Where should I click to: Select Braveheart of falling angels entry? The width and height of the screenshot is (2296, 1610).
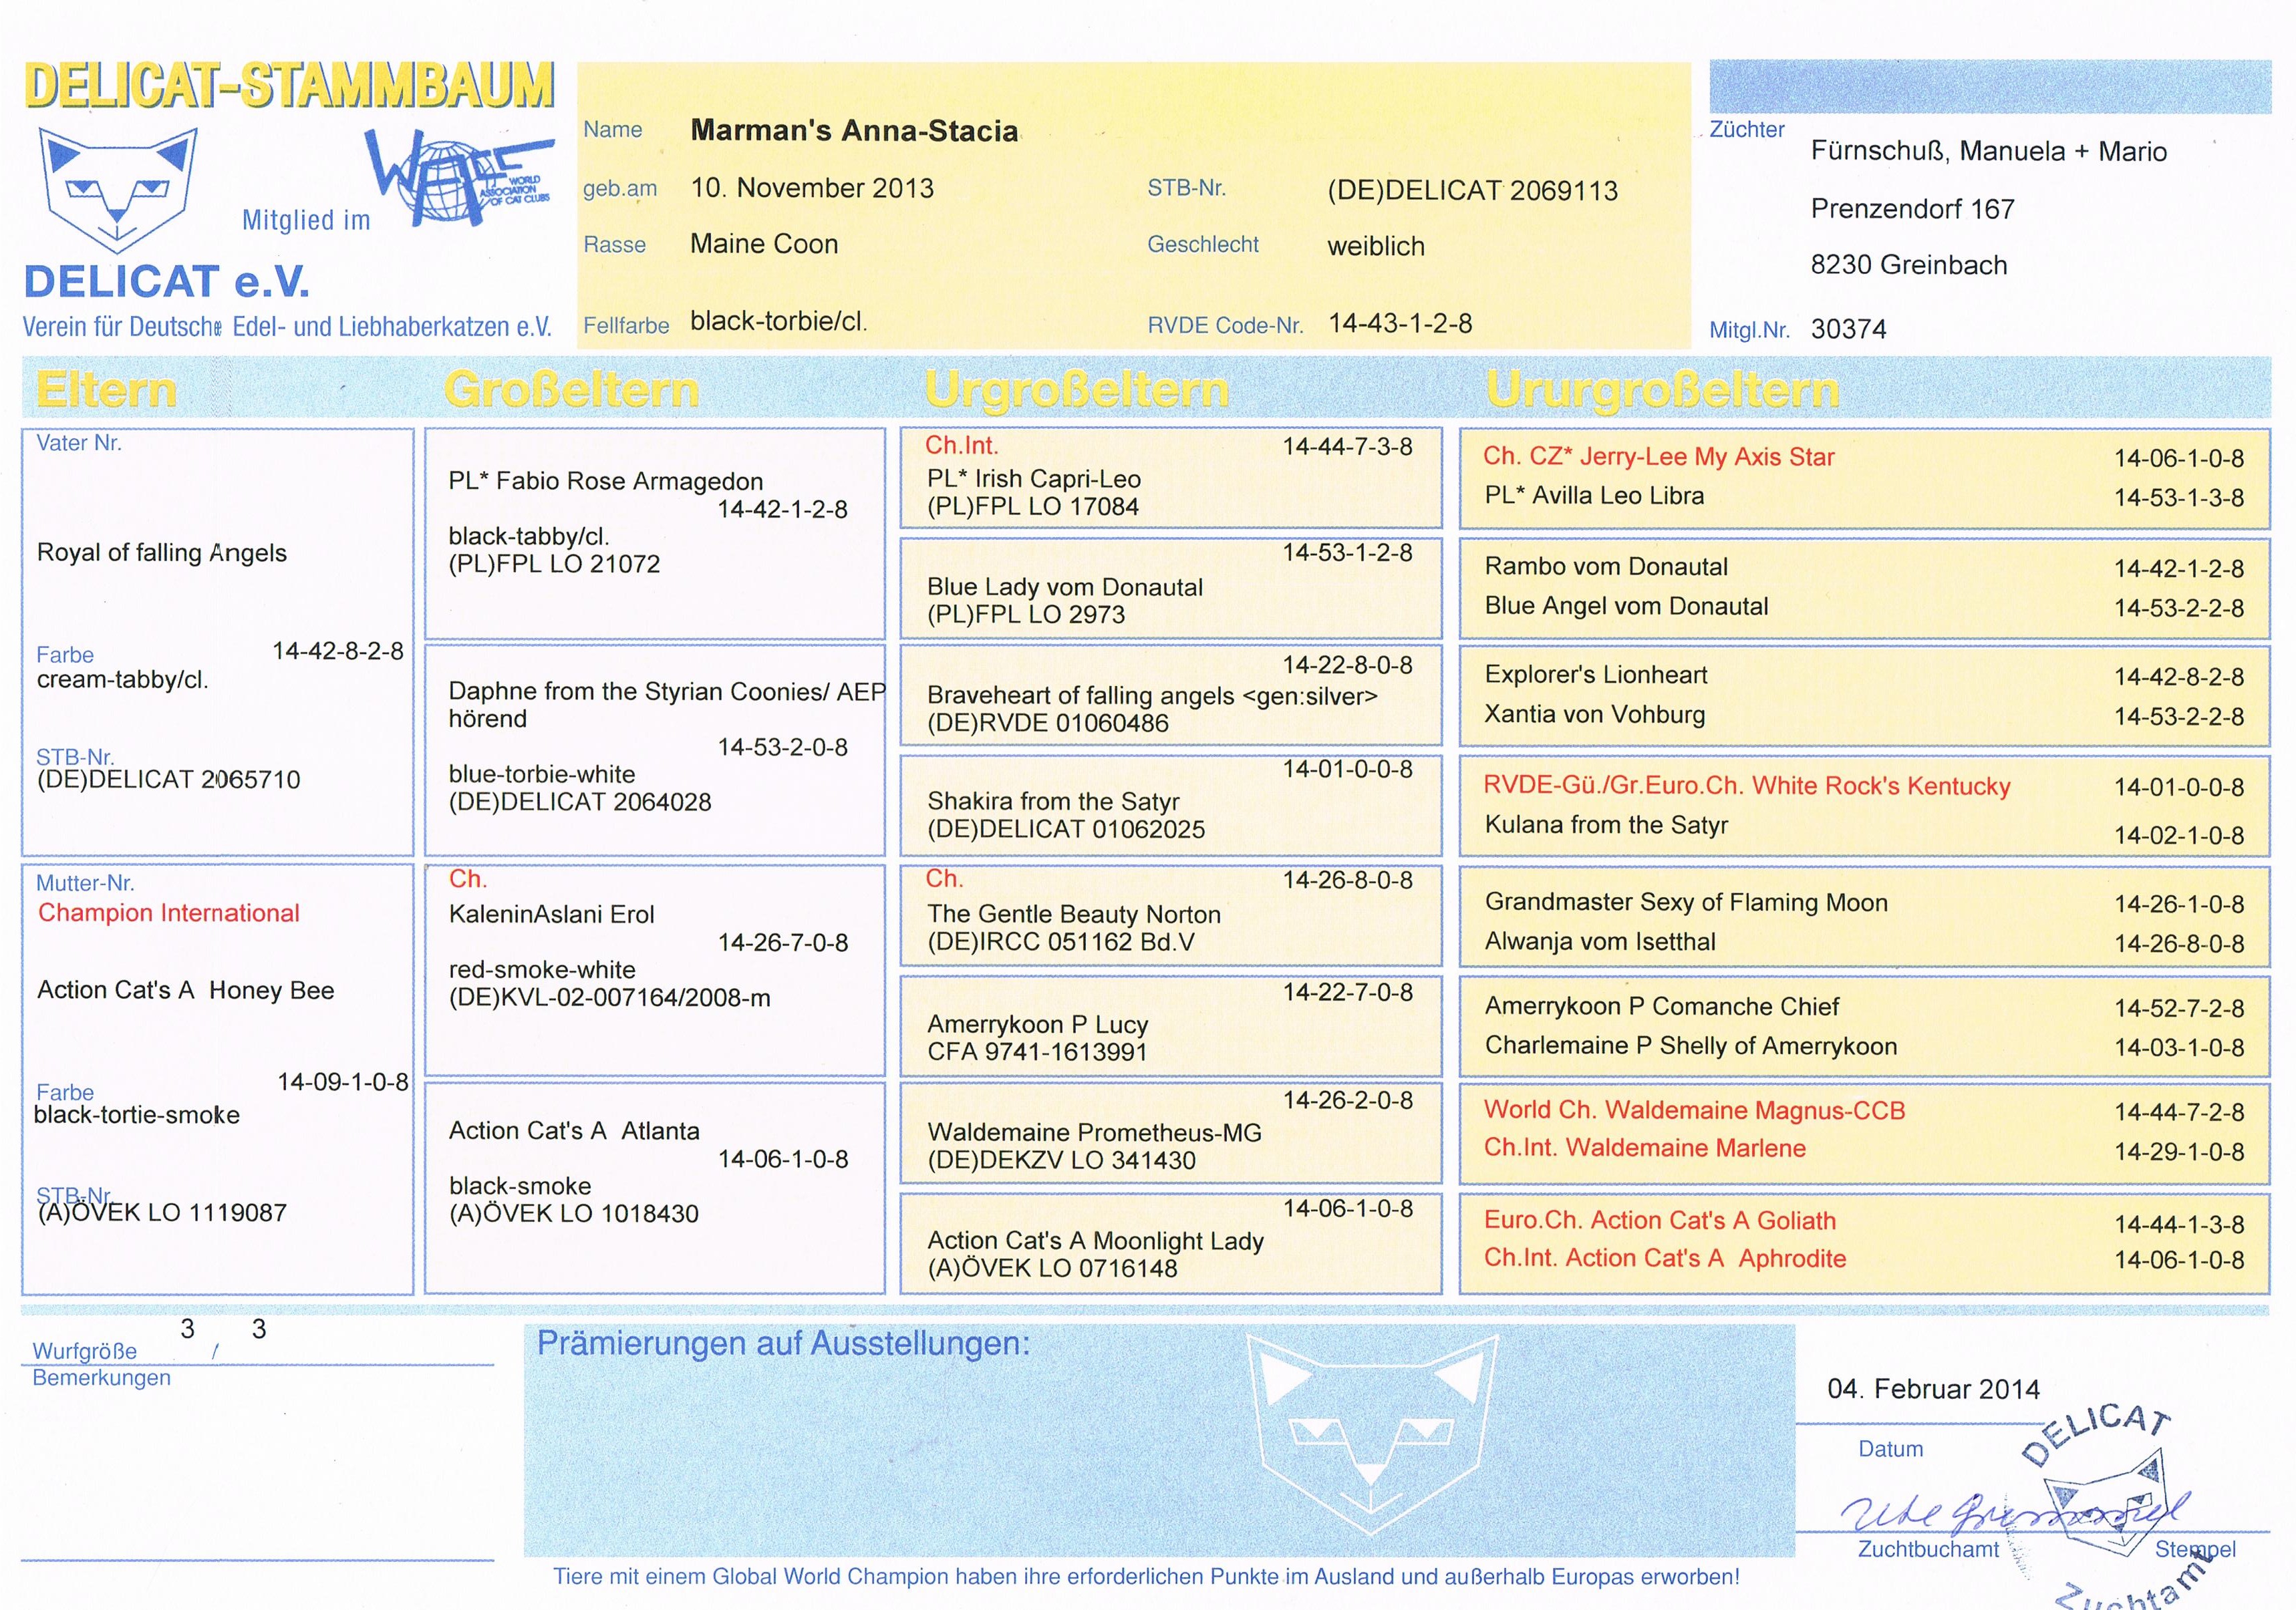click(1152, 696)
